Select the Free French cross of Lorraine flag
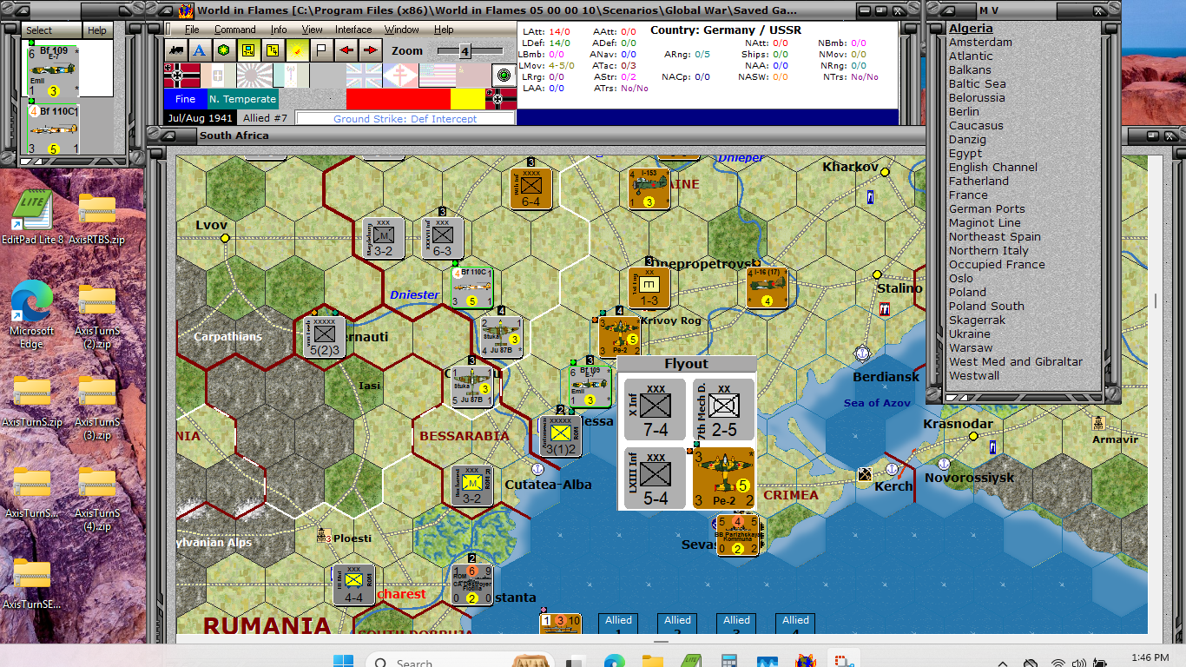 tap(400, 76)
